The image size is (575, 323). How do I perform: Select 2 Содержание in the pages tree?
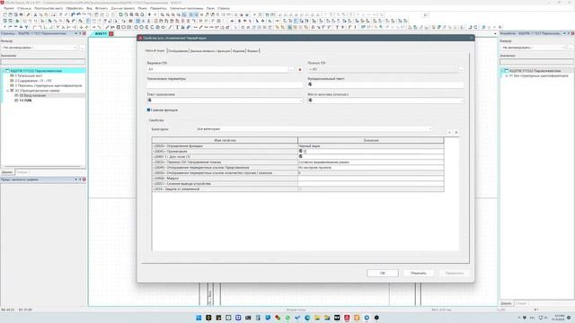tap(33, 81)
